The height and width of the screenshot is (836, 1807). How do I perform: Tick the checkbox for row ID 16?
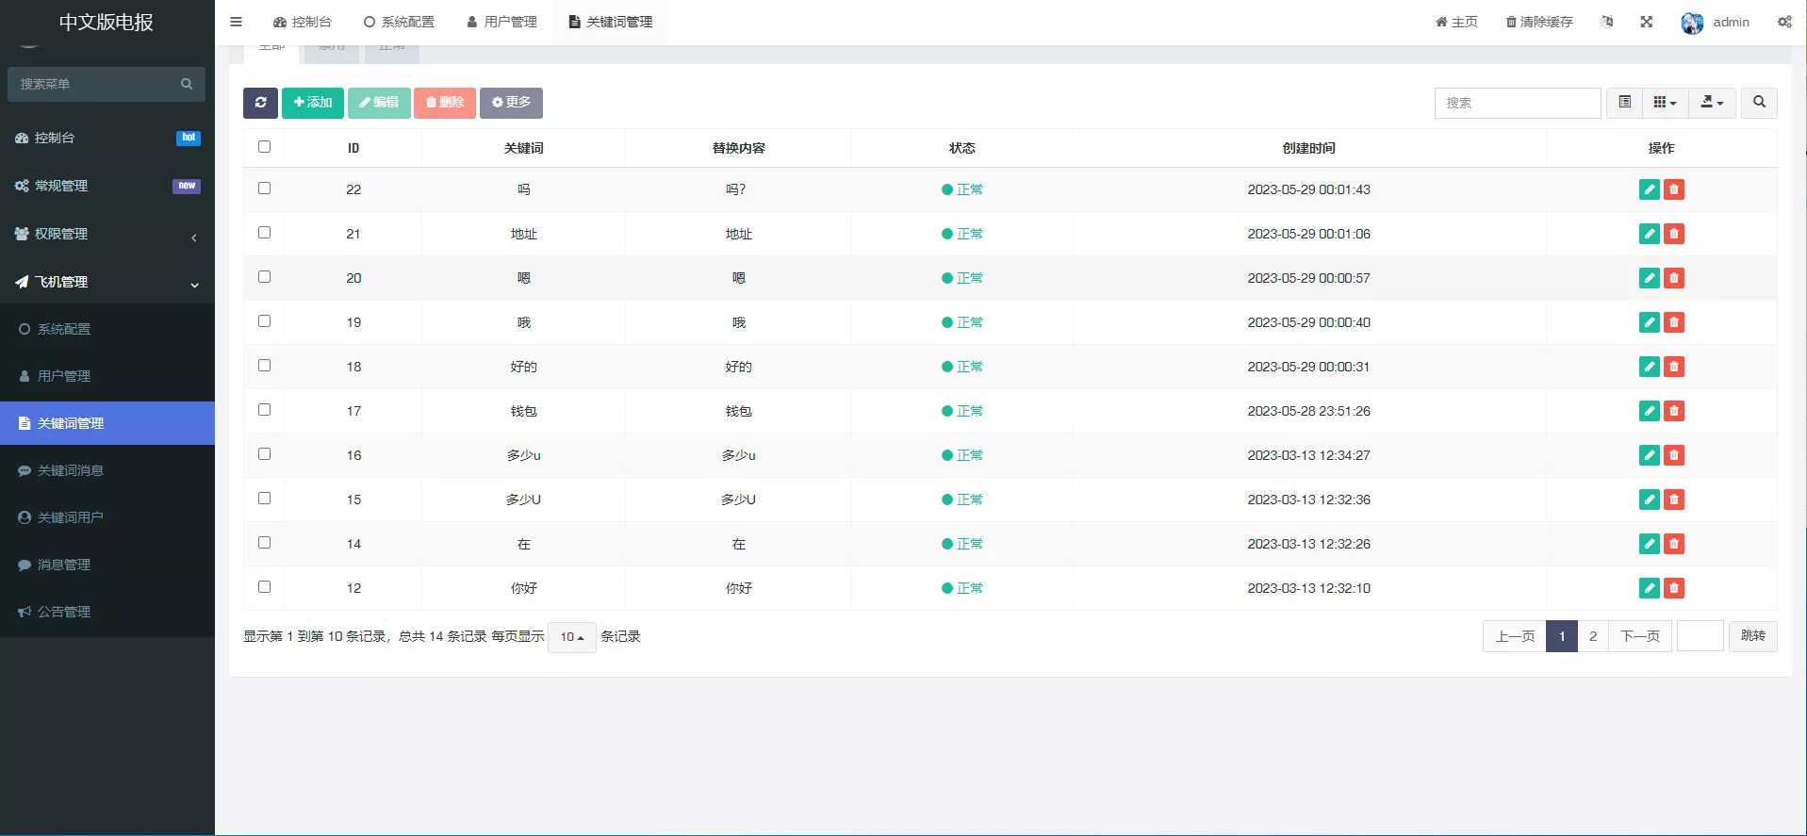(x=264, y=454)
